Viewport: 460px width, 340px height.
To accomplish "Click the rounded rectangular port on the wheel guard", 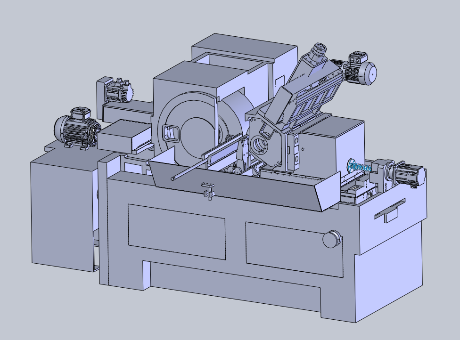I will tap(171, 134).
